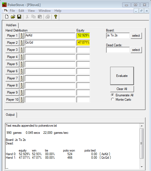151x171 pixels.
Task: Paste using the clipboard toolbar icon
Action: pos(40,17)
